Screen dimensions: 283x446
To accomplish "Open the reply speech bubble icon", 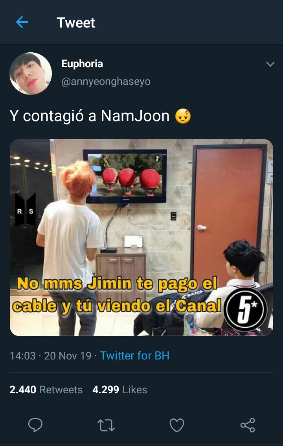I will pyautogui.click(x=35, y=425).
